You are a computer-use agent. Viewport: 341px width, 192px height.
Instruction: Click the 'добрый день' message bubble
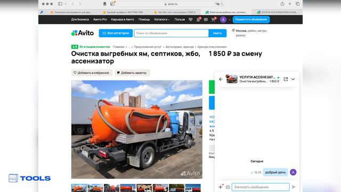pyautogui.click(x=275, y=172)
